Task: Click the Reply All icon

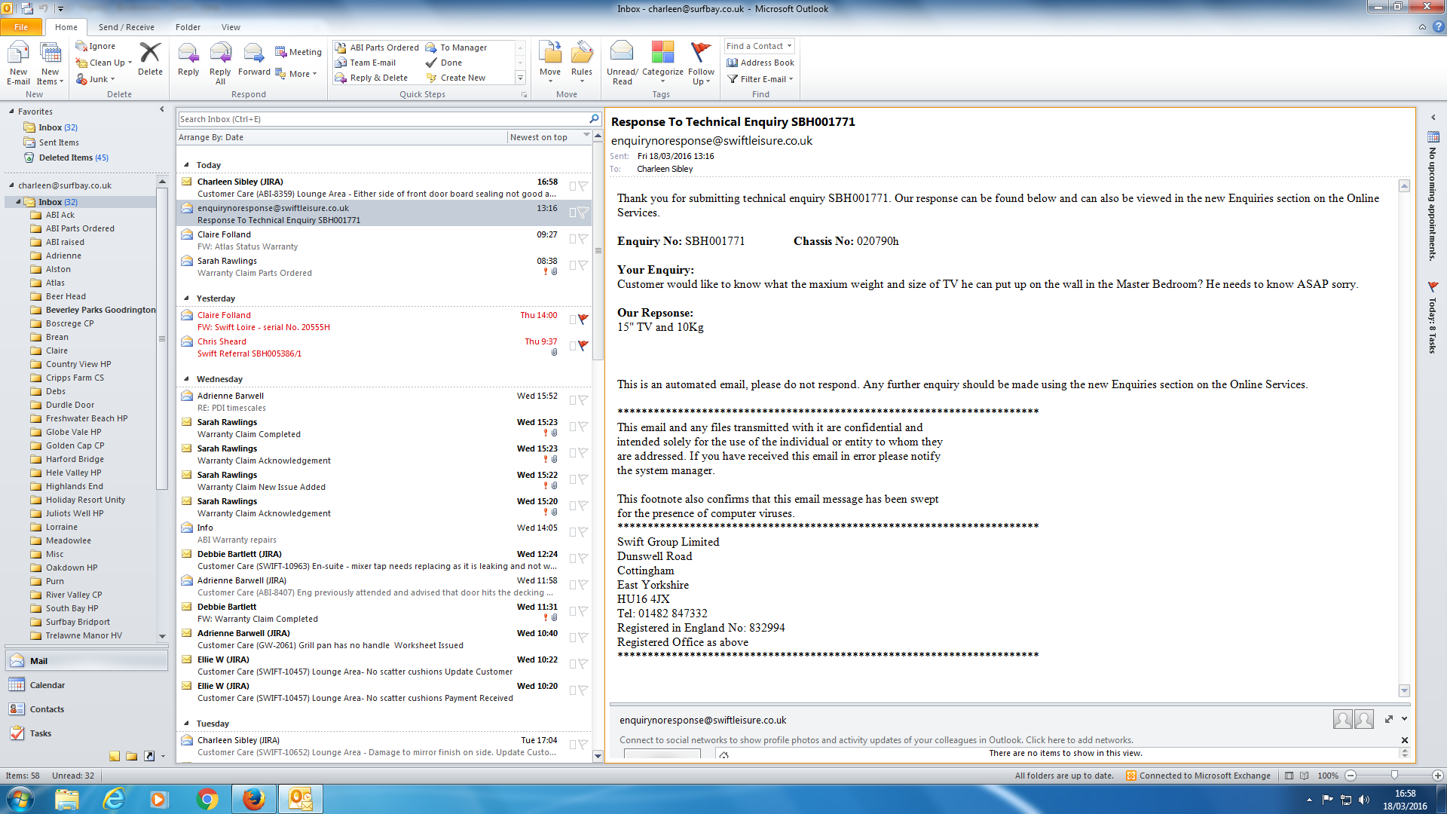Action: point(220,54)
